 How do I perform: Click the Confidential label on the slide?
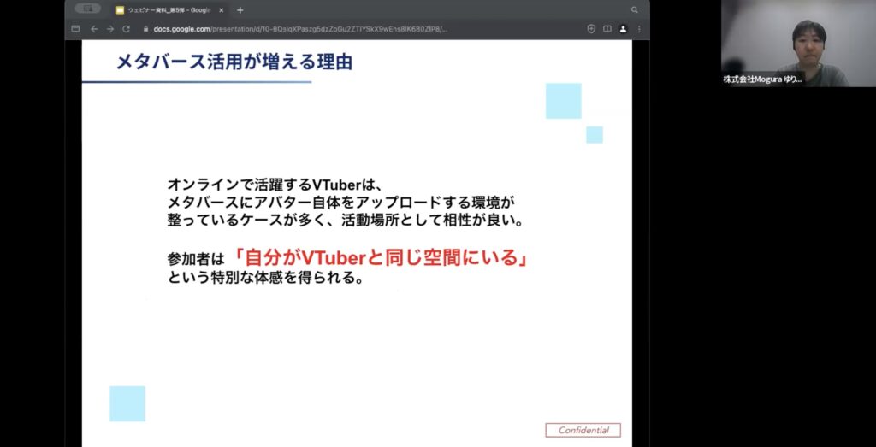[583, 430]
